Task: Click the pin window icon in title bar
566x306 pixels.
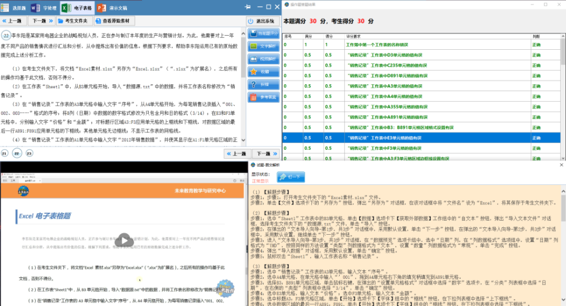Action: point(248,7)
